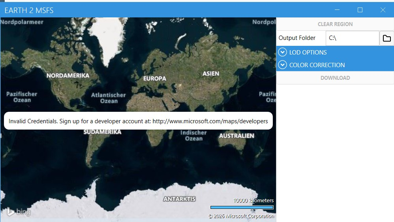Click the ASIEN map label

pyautogui.click(x=211, y=73)
